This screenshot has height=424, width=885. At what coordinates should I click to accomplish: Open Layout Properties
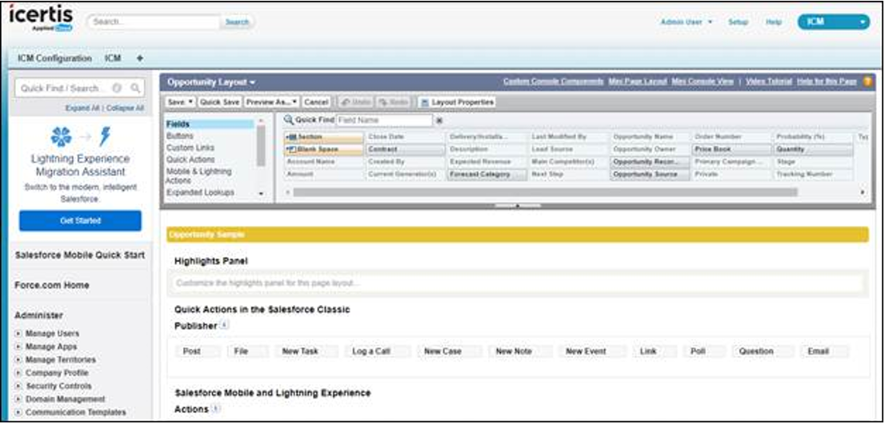(x=457, y=102)
